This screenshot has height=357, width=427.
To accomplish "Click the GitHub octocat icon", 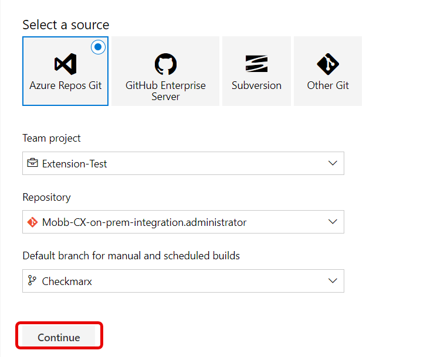I will pyautogui.click(x=165, y=64).
